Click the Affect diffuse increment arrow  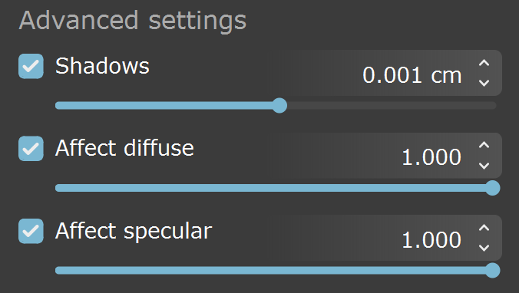pyautogui.click(x=484, y=145)
